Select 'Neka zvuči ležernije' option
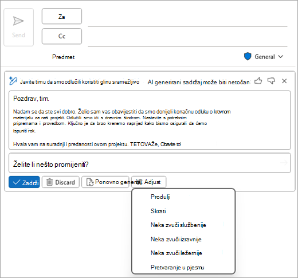The image size is (298, 278). pyautogui.click(x=183, y=253)
